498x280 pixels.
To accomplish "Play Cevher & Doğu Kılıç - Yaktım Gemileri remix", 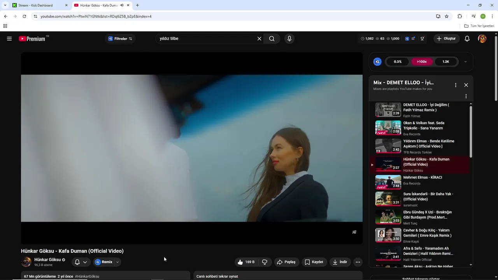I will pos(419,235).
